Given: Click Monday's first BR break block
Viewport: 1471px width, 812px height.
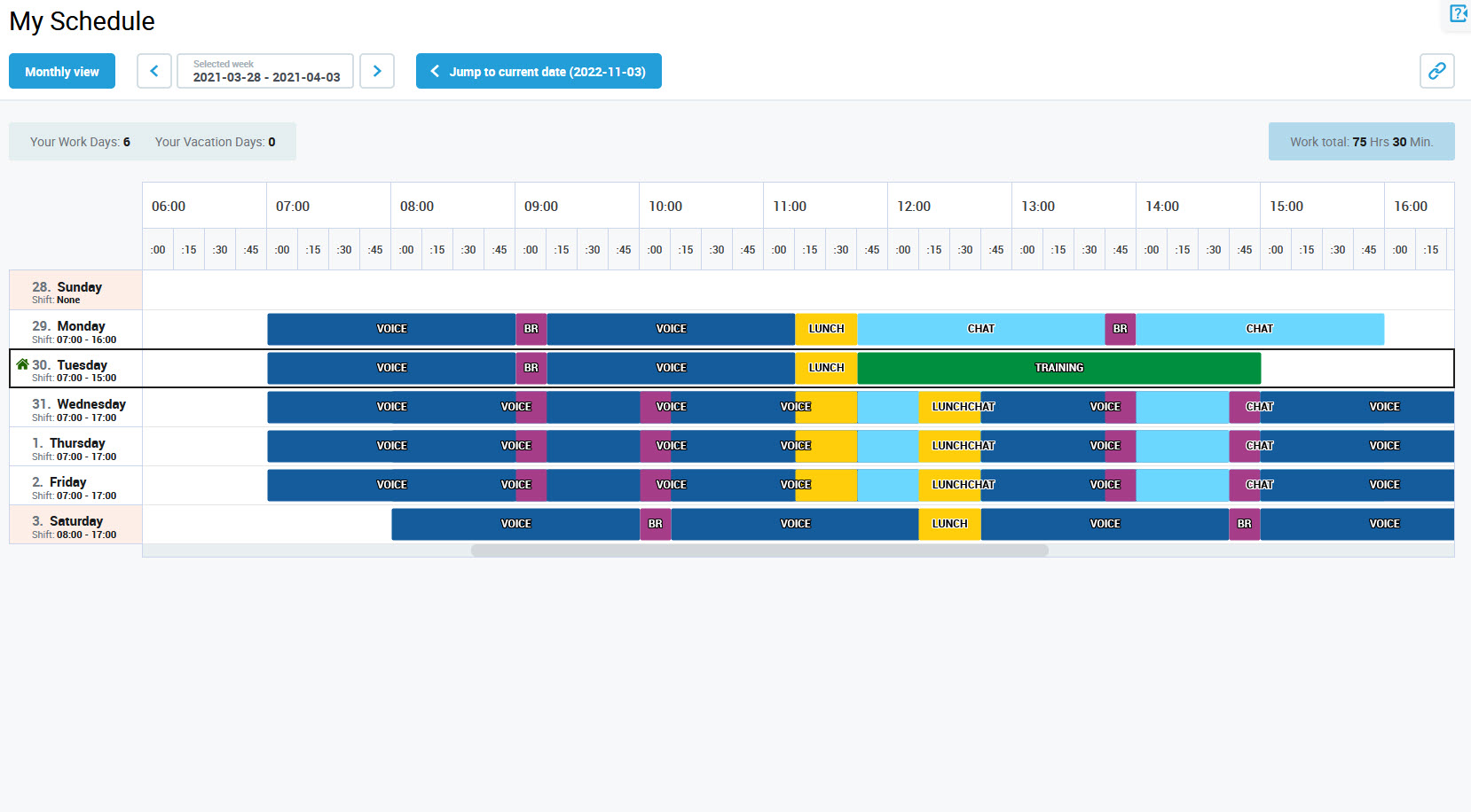Looking at the screenshot, I should [531, 329].
